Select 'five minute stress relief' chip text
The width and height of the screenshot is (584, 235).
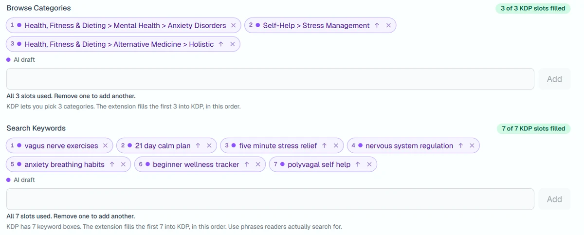click(x=278, y=145)
